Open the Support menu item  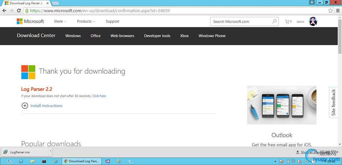coord(113,21)
